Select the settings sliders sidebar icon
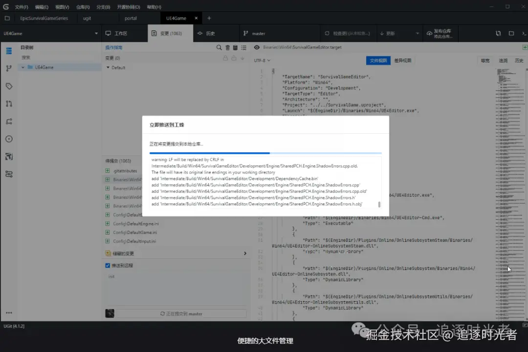 9,174
